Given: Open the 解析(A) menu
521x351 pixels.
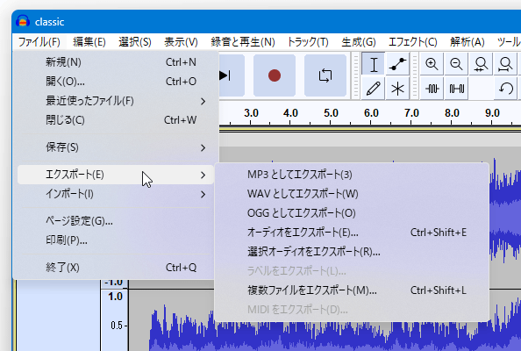Looking at the screenshot, I should (x=467, y=42).
